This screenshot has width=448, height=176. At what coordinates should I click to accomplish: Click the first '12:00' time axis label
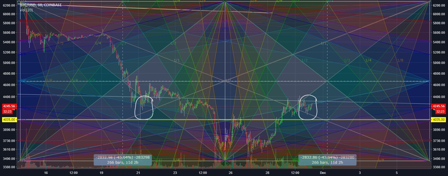(x=73, y=173)
